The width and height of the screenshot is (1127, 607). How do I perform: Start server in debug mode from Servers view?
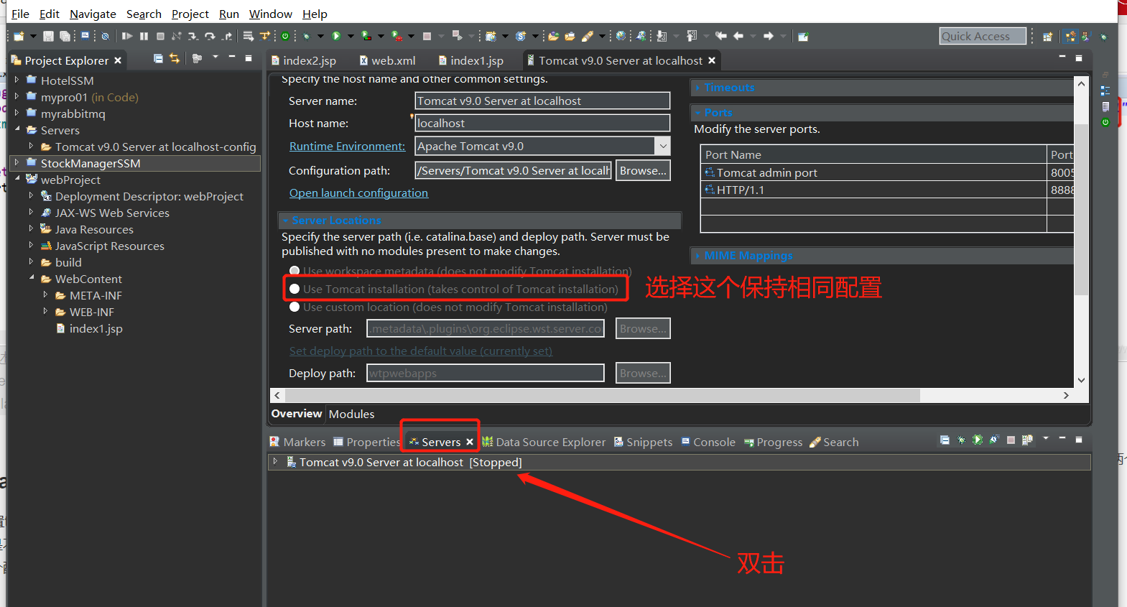[x=961, y=440]
